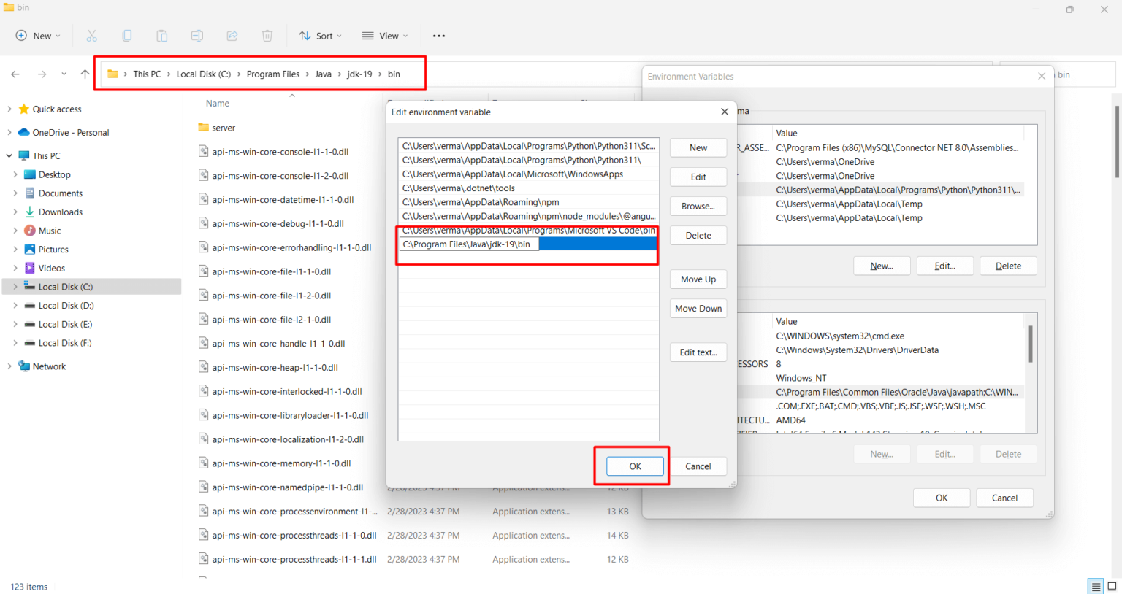Open the See more ellipsis menu
Screen dimensions: 1122x594
pos(438,36)
